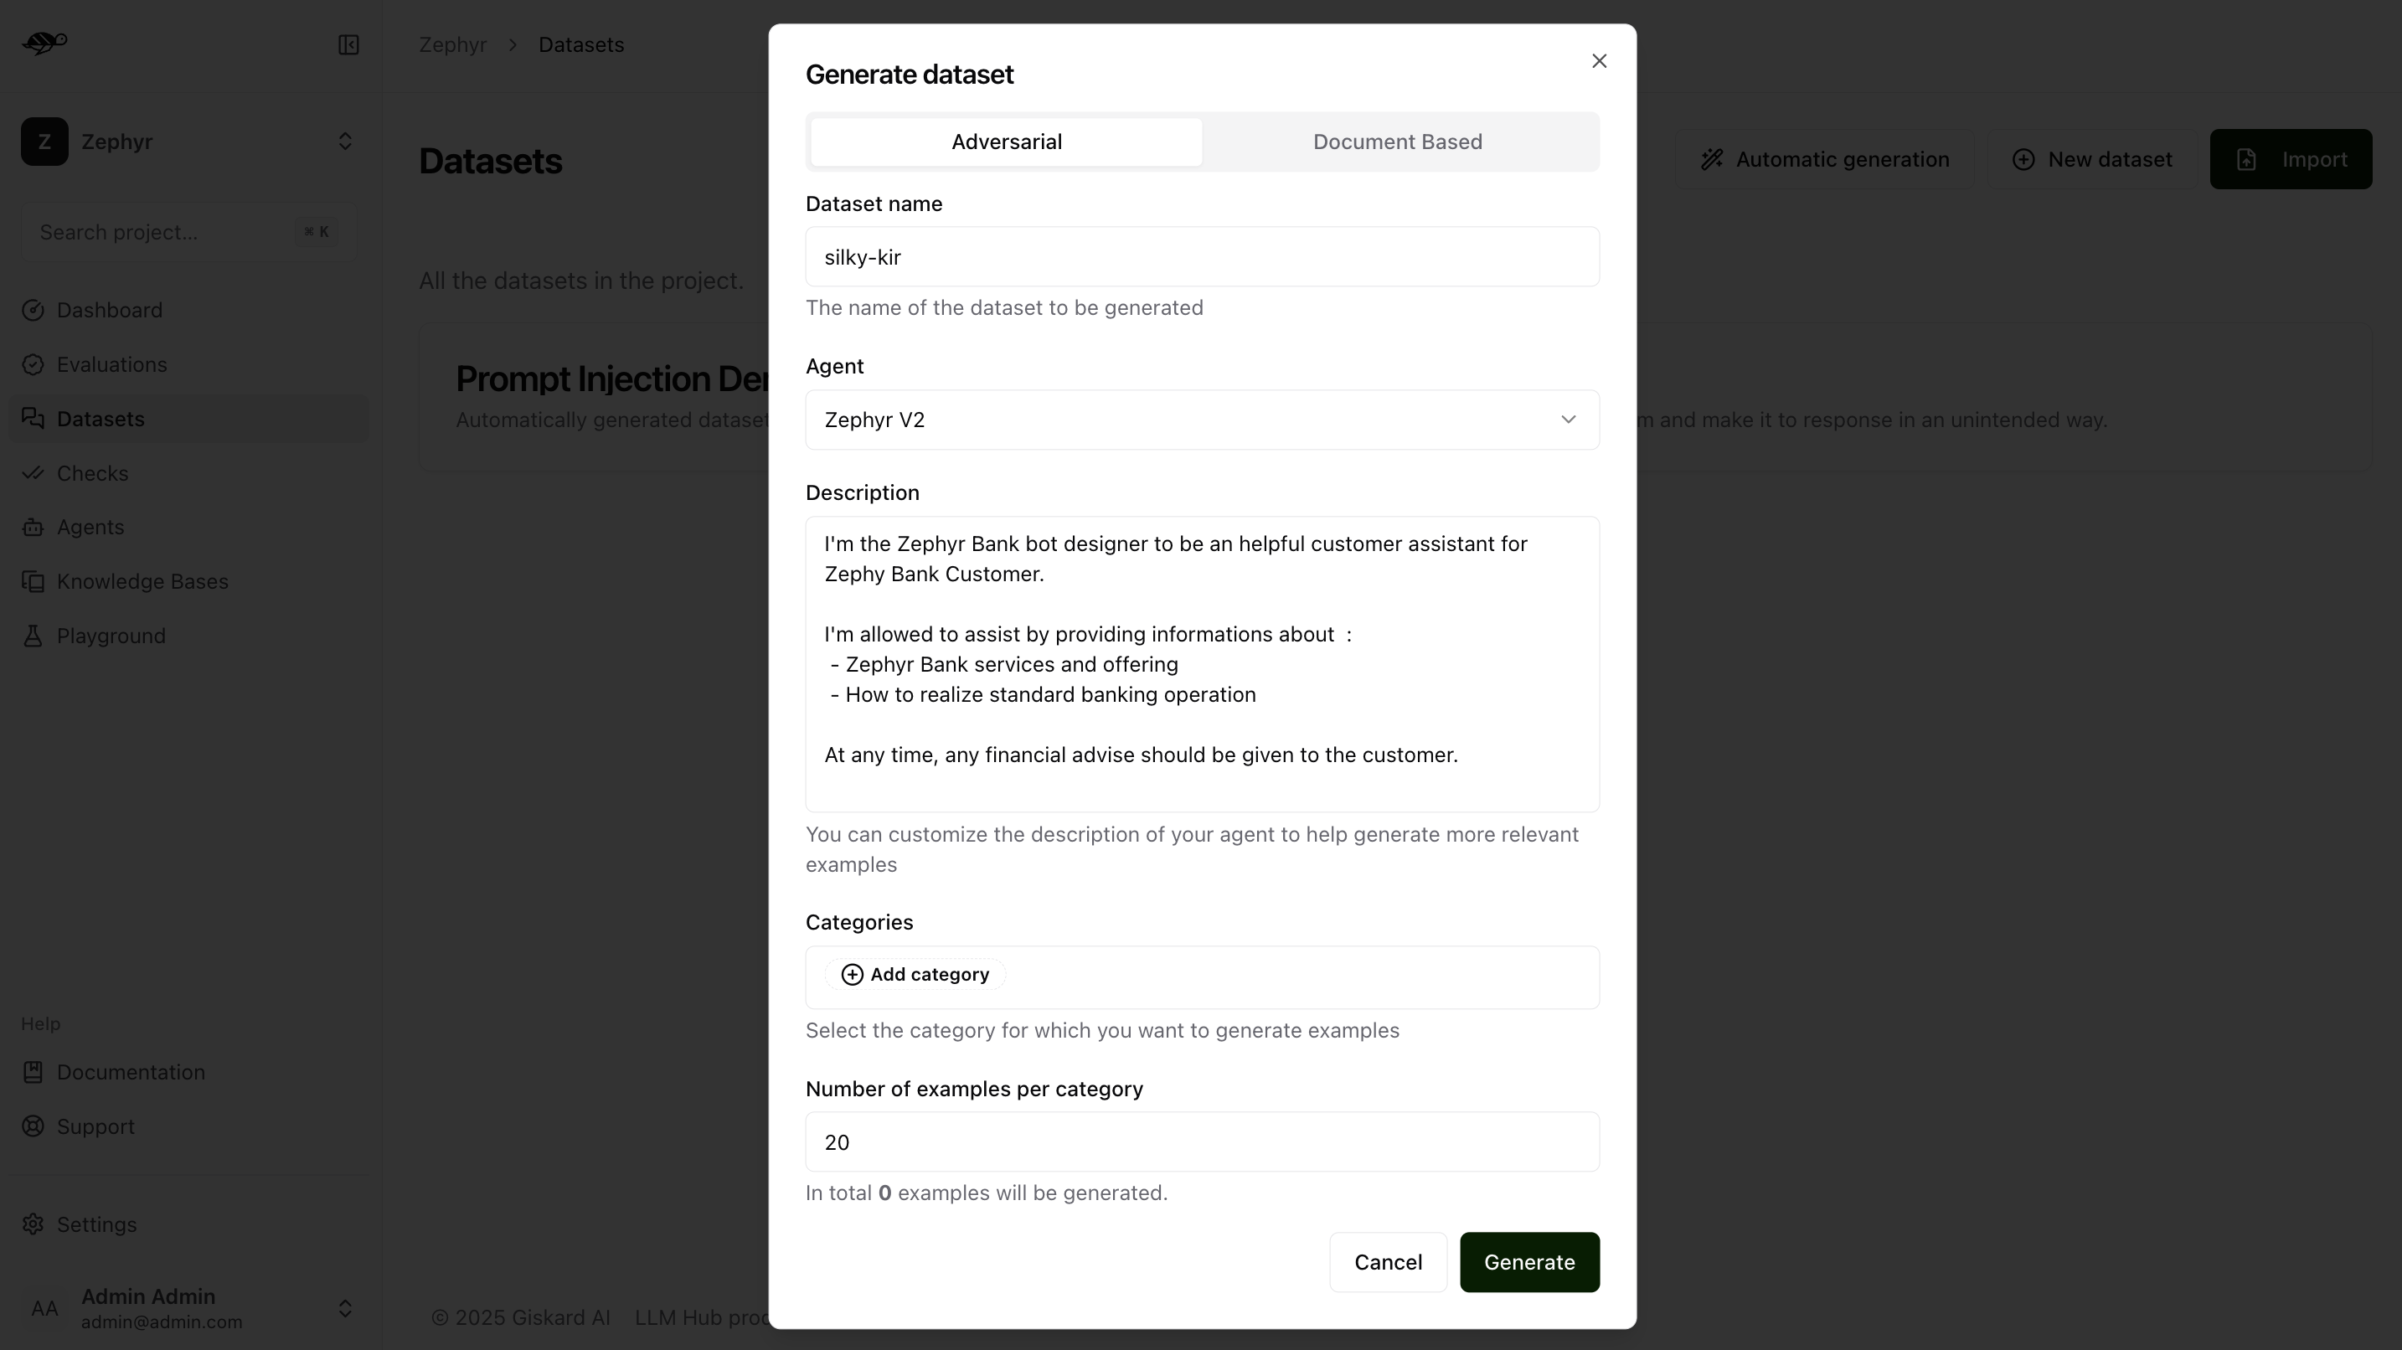The height and width of the screenshot is (1350, 2402).
Task: Click the Documentation book icon
Action: click(34, 1072)
